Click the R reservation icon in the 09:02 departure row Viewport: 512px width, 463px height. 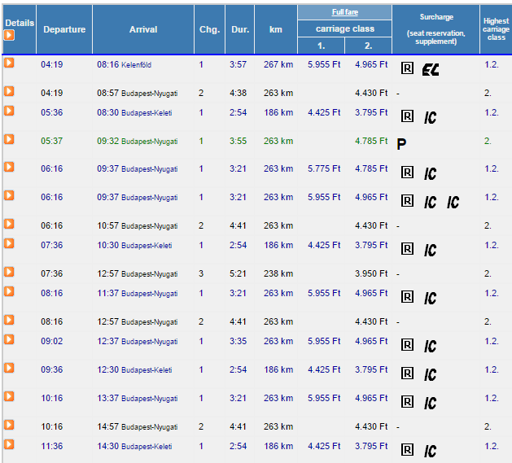coord(407,345)
